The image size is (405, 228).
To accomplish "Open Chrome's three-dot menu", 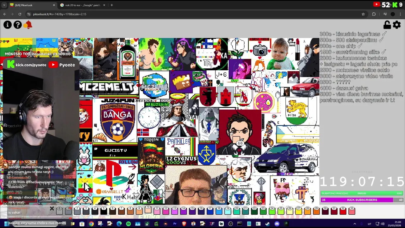I will (401, 14).
